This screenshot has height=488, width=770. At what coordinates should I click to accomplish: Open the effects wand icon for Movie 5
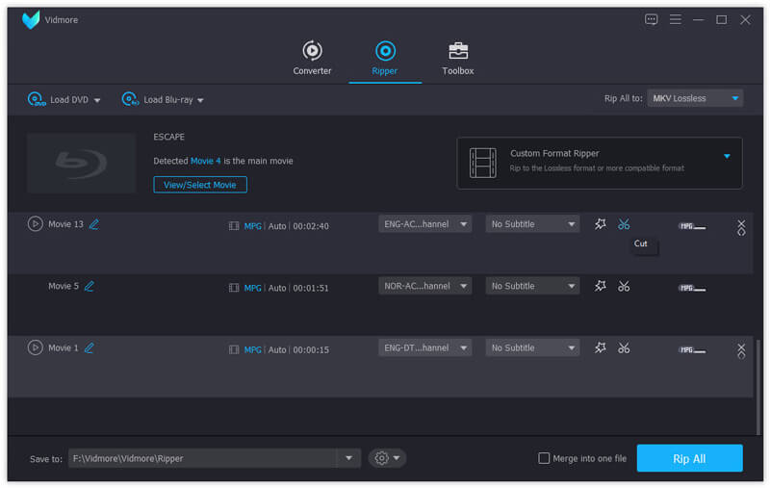tap(601, 286)
